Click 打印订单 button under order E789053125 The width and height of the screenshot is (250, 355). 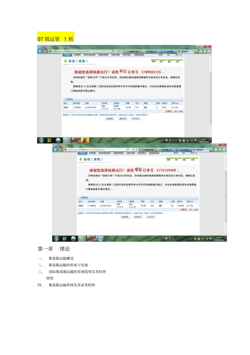[x=136, y=119]
